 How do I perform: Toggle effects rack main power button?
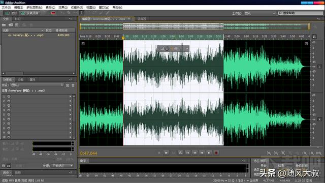click(4, 166)
